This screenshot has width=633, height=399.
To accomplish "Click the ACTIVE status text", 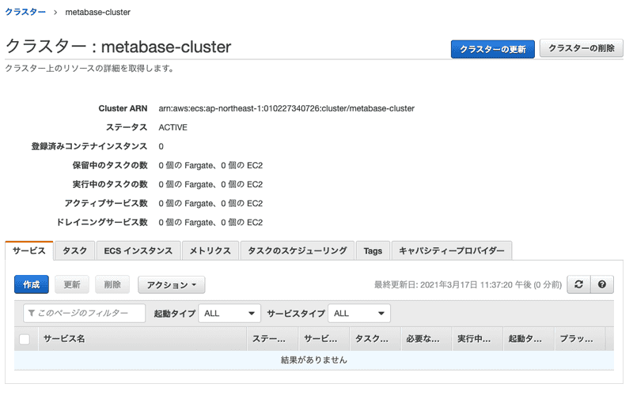I will click(172, 127).
